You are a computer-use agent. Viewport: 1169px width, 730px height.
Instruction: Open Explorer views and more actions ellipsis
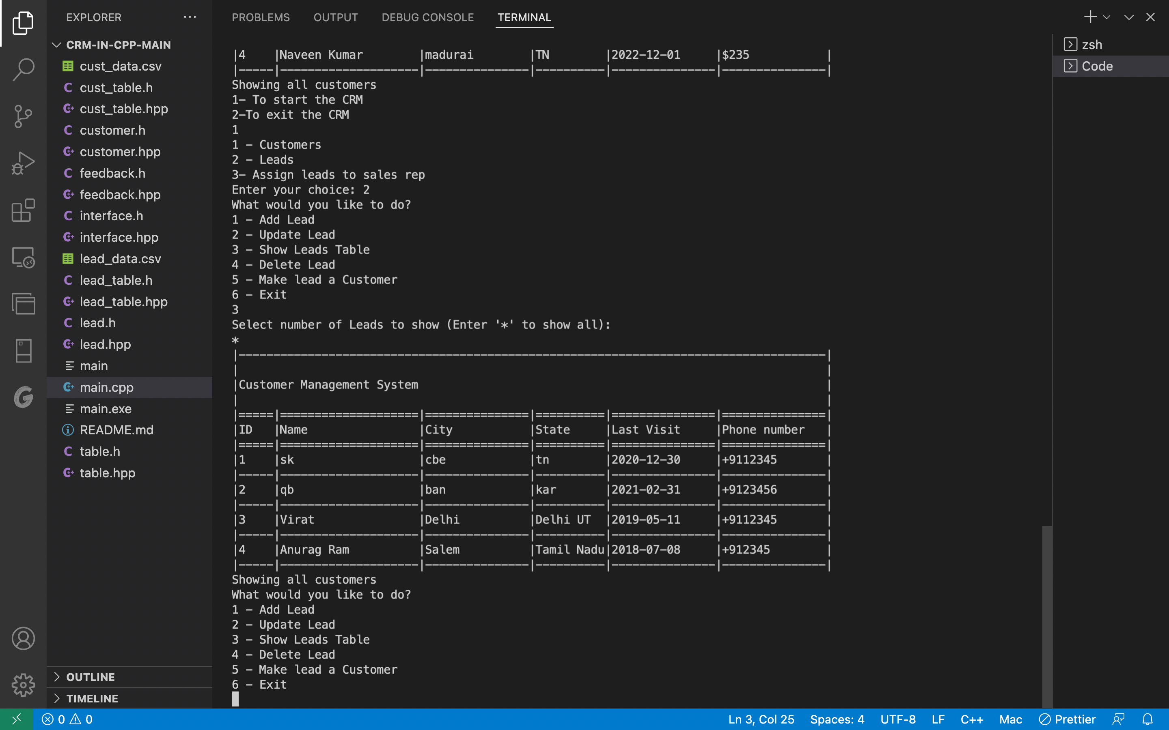pos(190,17)
